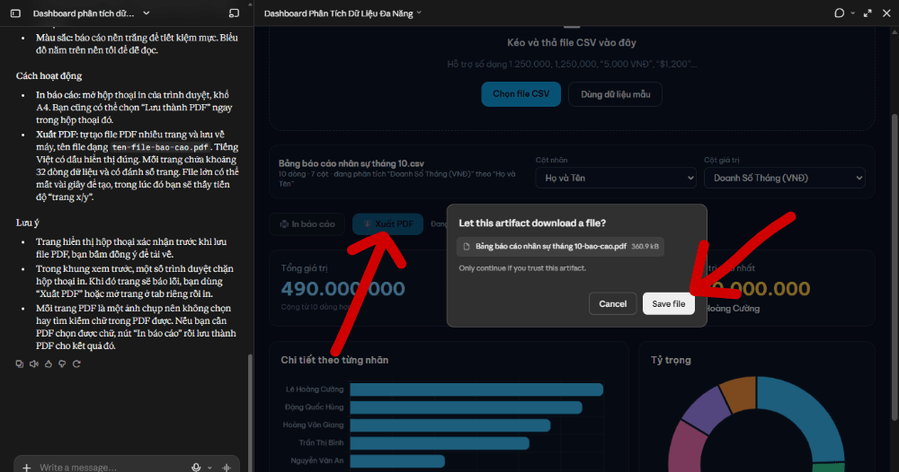899x472 pixels.
Task: Click the Cách hoạt động heading in chat
Action: point(49,75)
